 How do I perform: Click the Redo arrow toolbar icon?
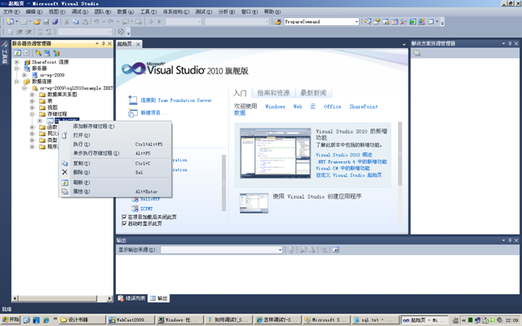111,22
